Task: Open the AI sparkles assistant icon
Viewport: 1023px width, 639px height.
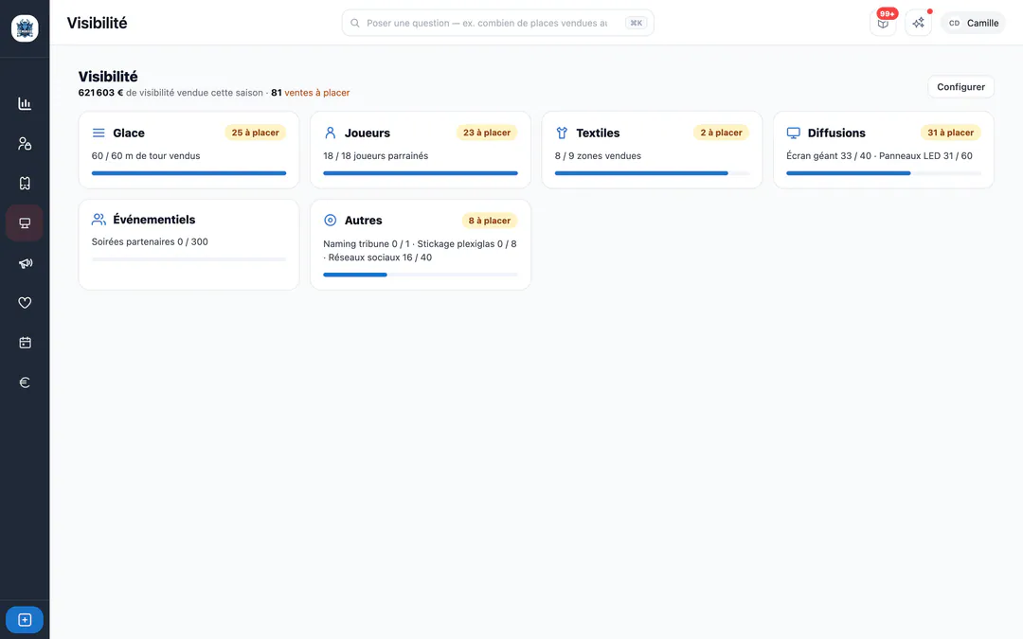Action: point(918,23)
